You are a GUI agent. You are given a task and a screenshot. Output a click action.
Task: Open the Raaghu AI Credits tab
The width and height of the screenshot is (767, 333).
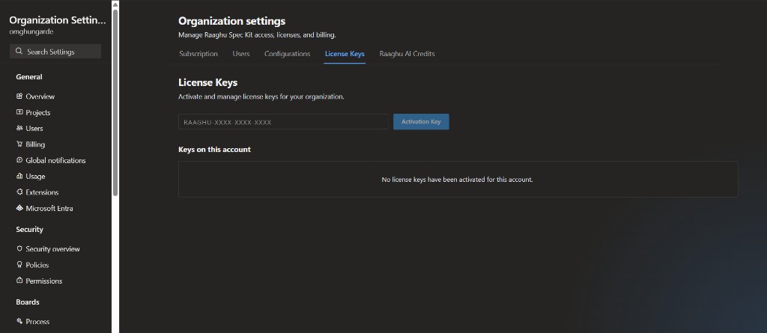pyautogui.click(x=407, y=54)
